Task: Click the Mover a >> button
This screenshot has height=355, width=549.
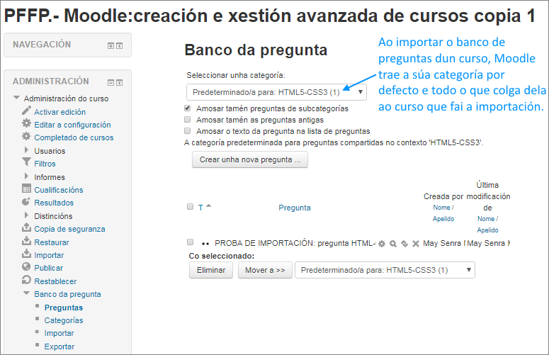Action: [x=265, y=270]
